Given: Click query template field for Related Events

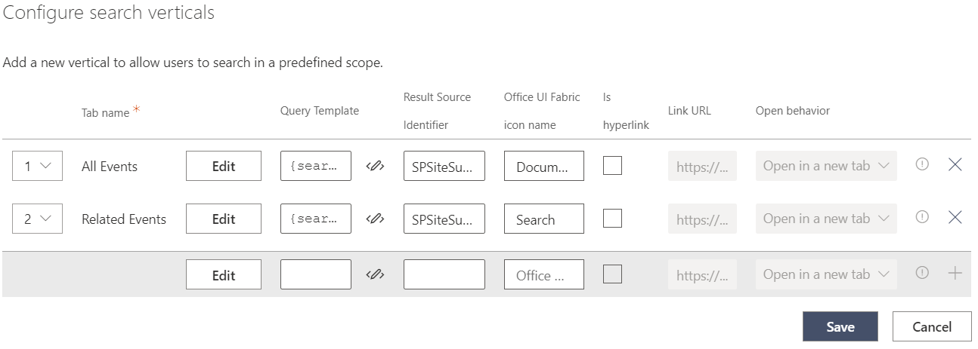Looking at the screenshot, I should (316, 219).
